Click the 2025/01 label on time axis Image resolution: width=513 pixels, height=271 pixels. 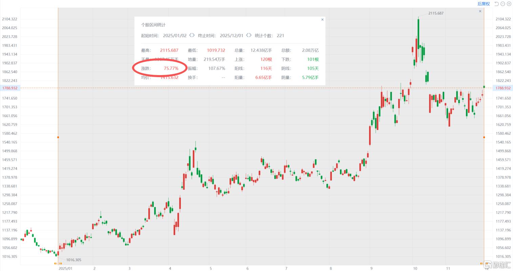65,268
